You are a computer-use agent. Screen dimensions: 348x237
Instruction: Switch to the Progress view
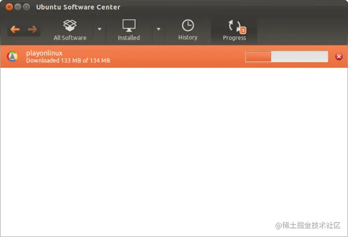click(234, 30)
